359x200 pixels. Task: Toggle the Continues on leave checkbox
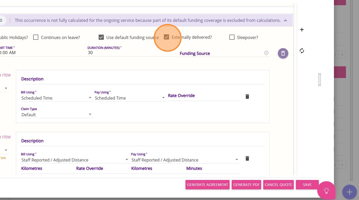(x=36, y=37)
